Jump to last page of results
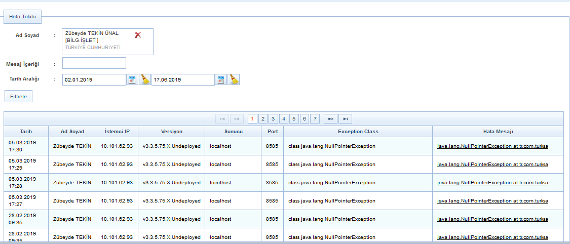570x244 pixels. coord(345,118)
